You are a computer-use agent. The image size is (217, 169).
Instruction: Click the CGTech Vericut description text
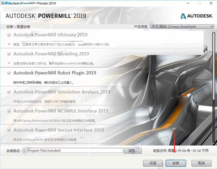pos(45,140)
